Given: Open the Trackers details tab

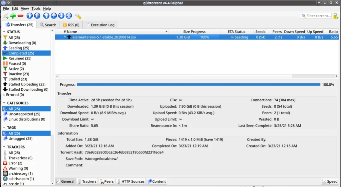Looking at the screenshot, I should 87,181.
